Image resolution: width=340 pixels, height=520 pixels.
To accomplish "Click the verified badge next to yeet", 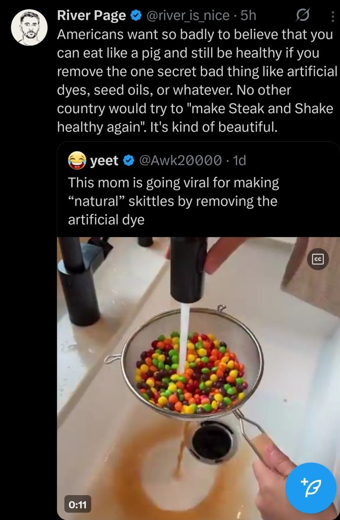I will (x=129, y=161).
